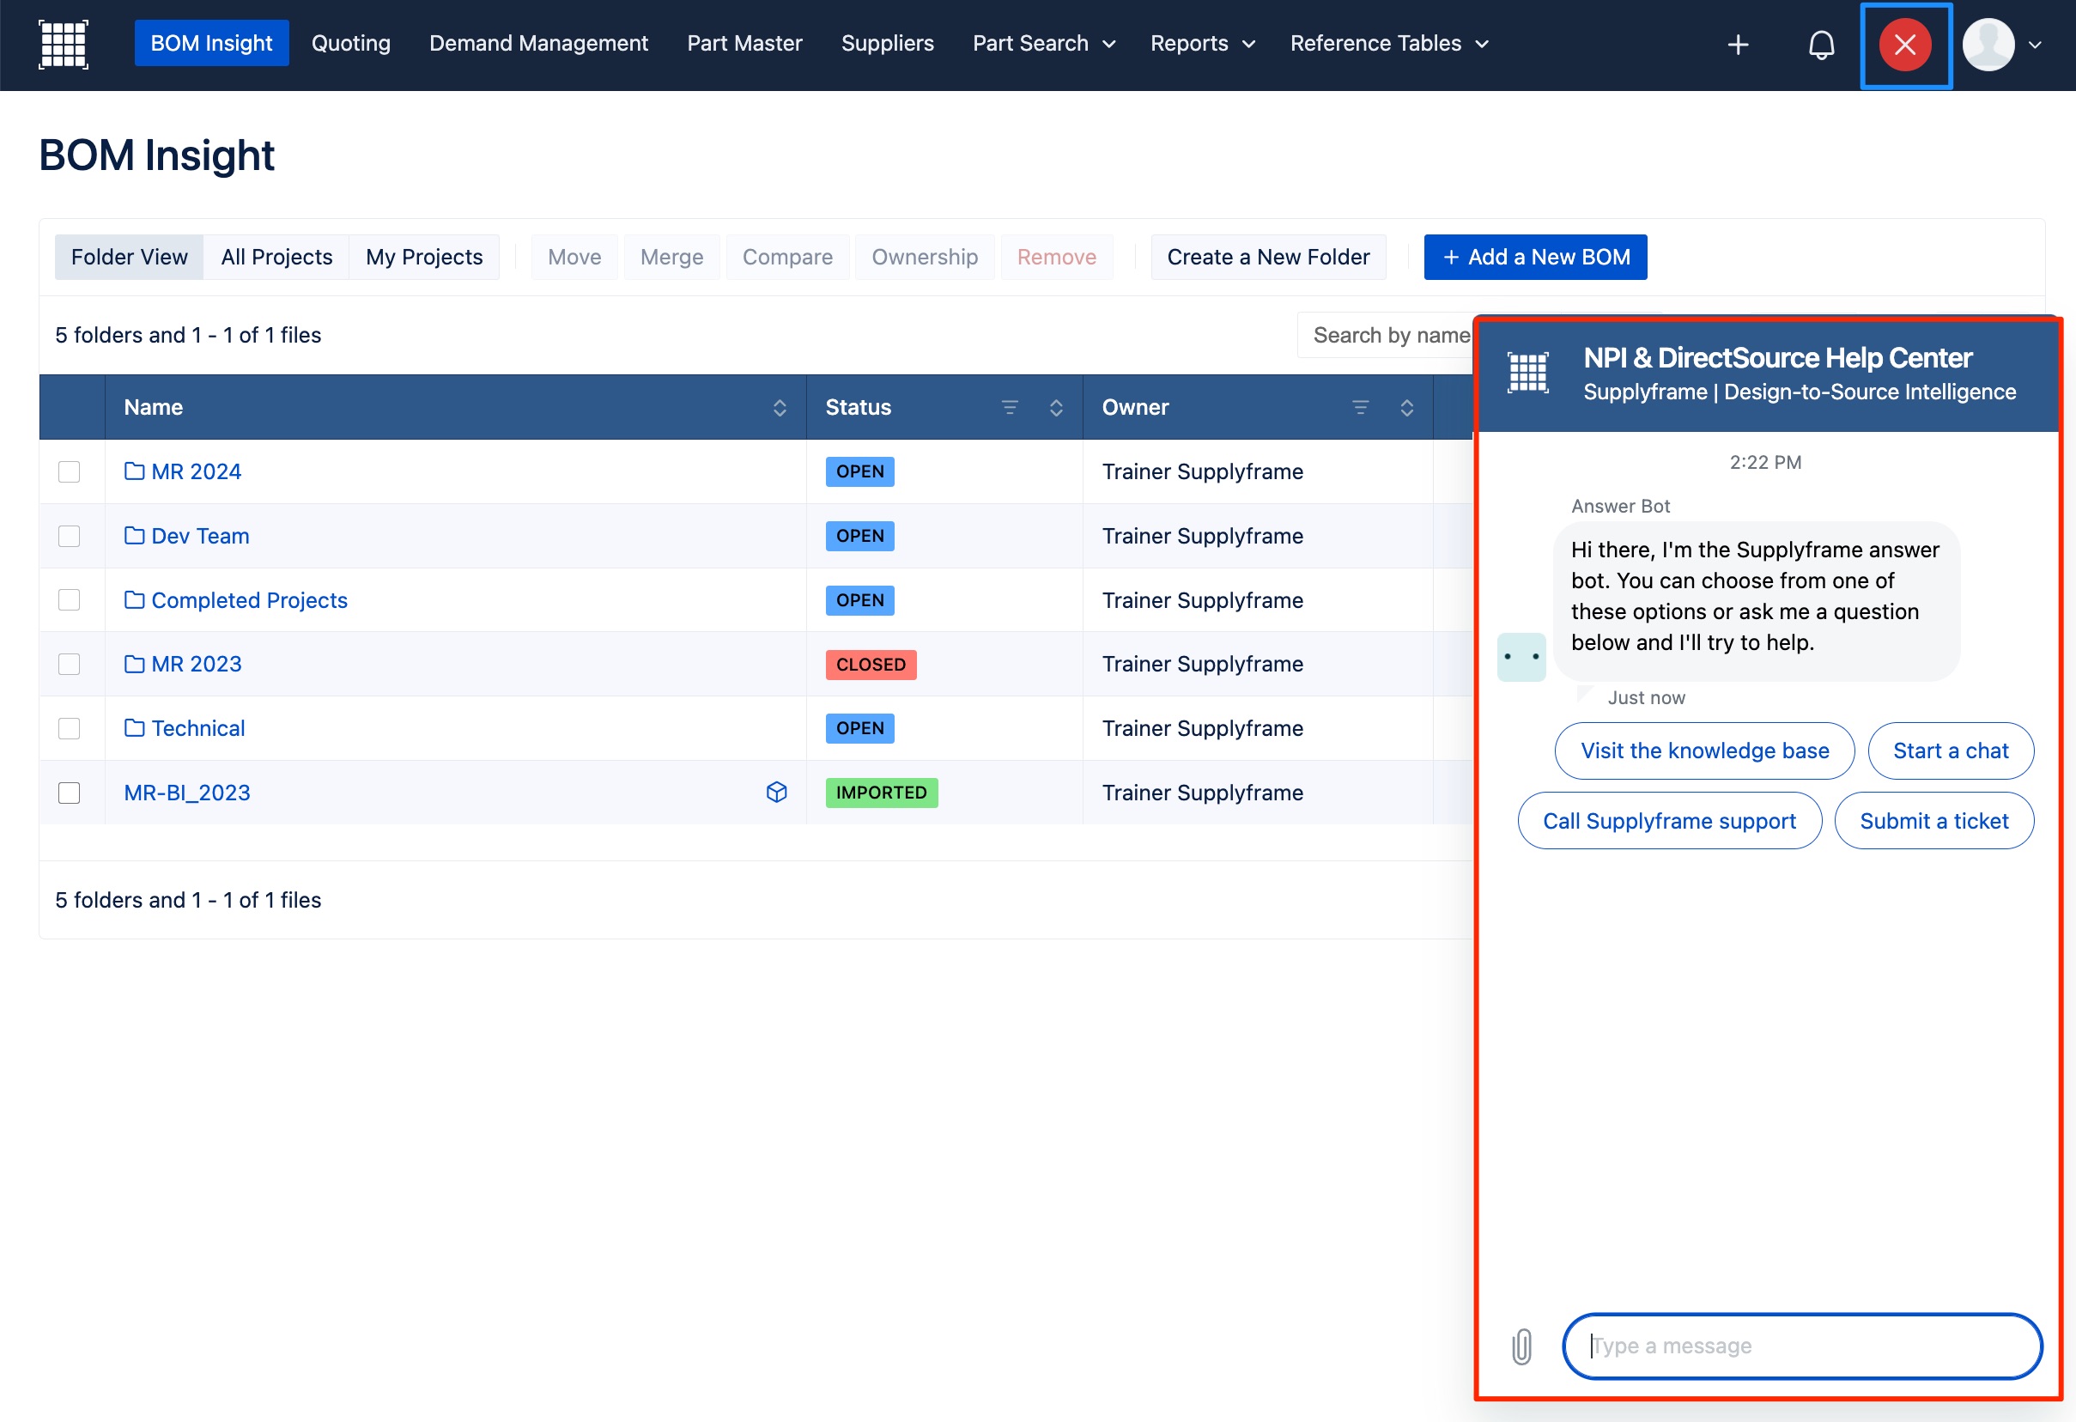Image resolution: width=2076 pixels, height=1422 pixels.
Task: Open the MR 2023 folder link
Action: pos(196,665)
